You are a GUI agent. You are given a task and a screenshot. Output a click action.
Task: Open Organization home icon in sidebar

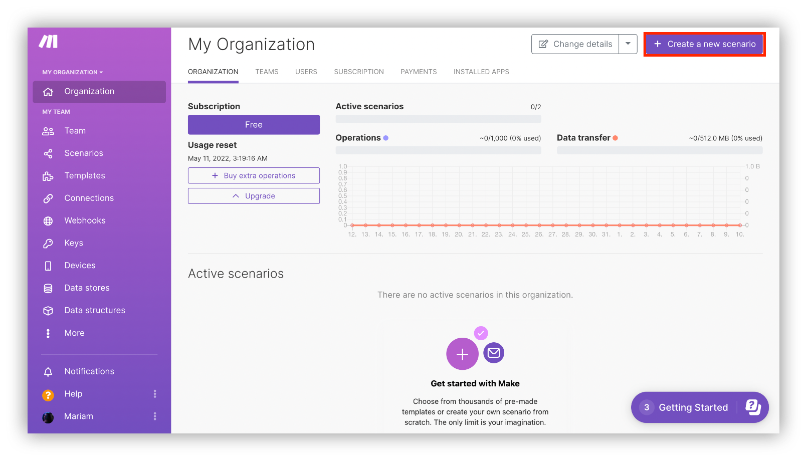(x=48, y=92)
